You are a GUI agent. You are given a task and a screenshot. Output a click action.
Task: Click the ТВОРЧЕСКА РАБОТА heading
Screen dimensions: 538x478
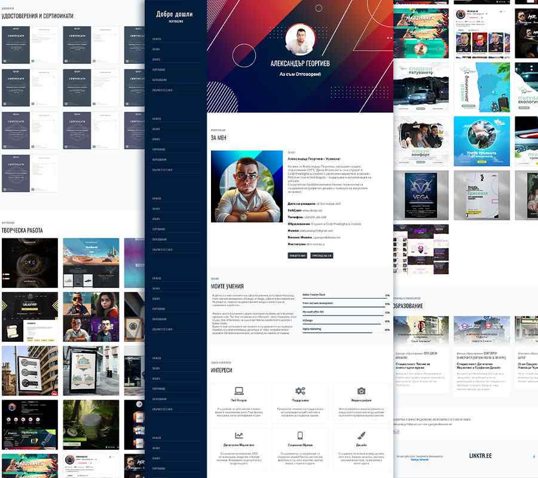coord(22,231)
